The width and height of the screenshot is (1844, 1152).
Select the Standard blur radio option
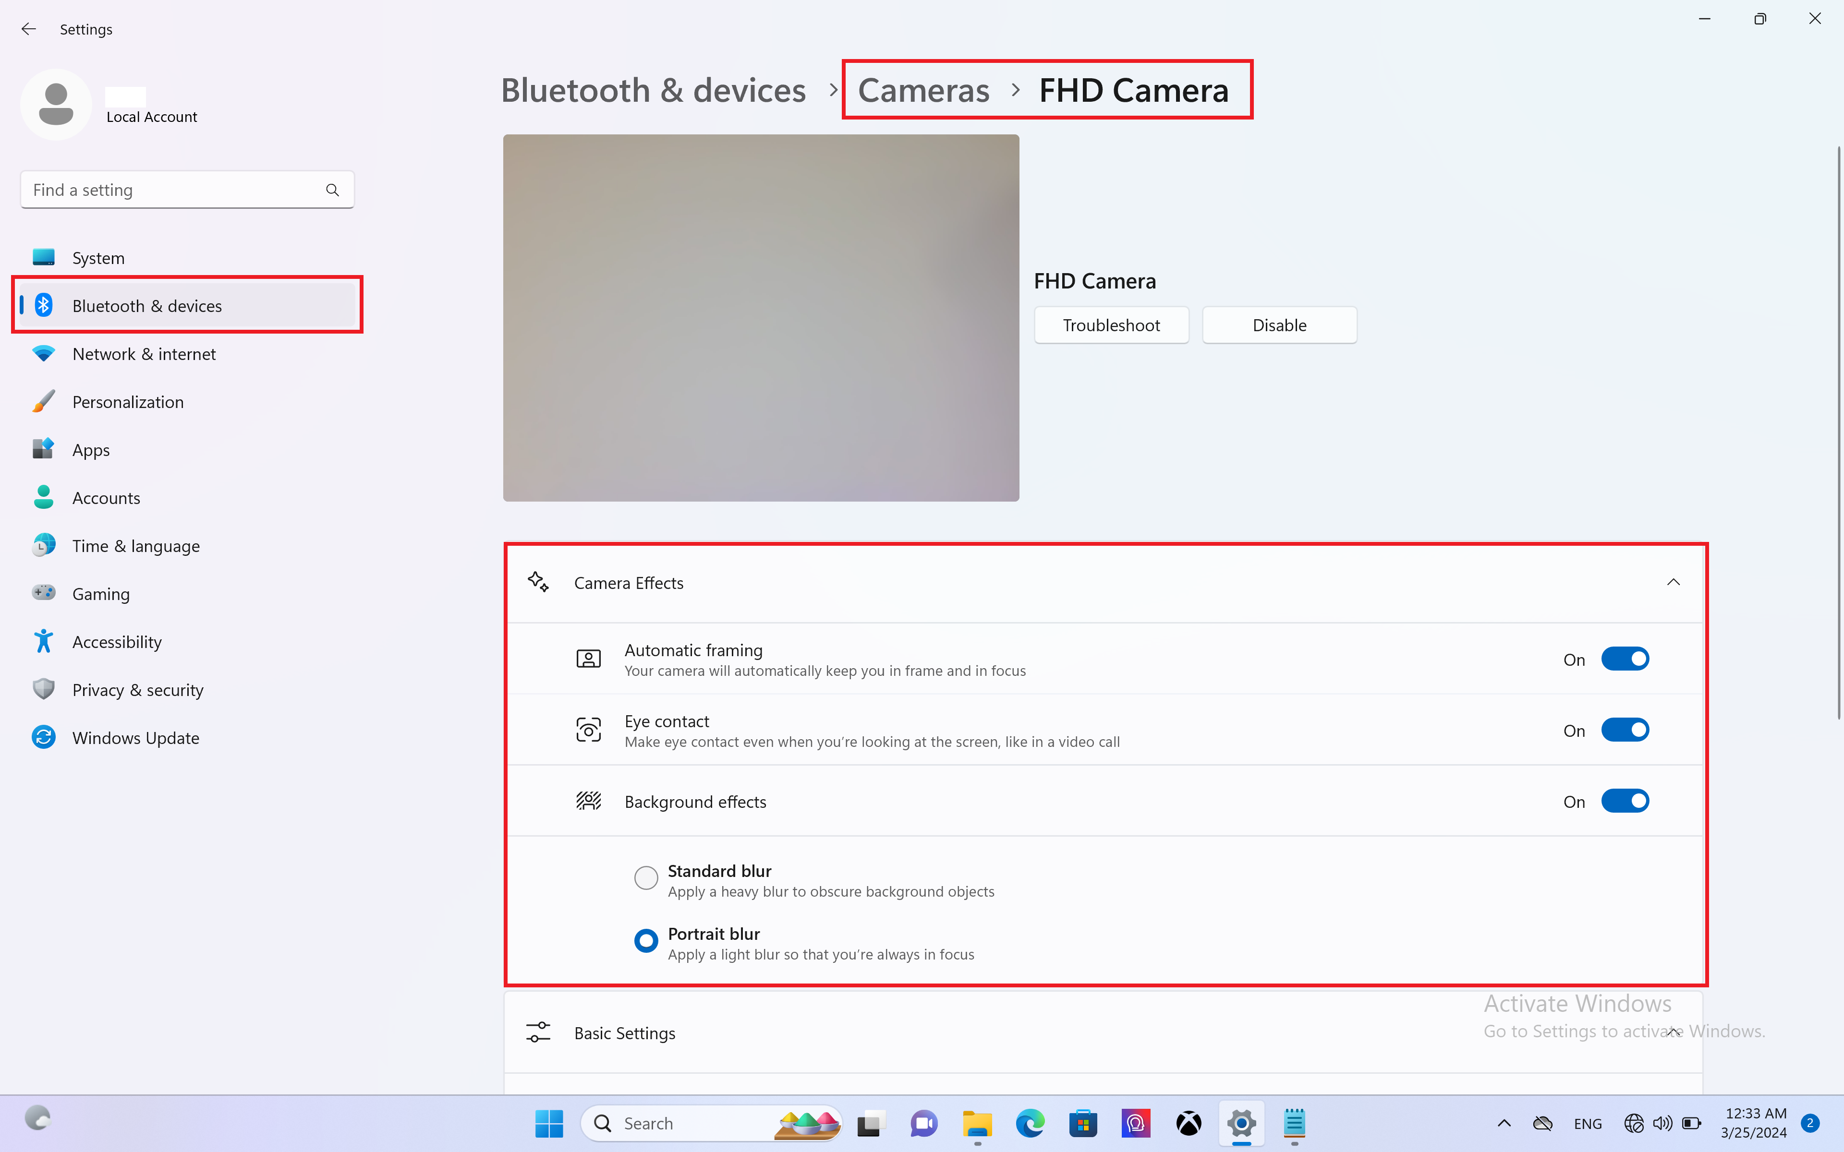point(646,878)
